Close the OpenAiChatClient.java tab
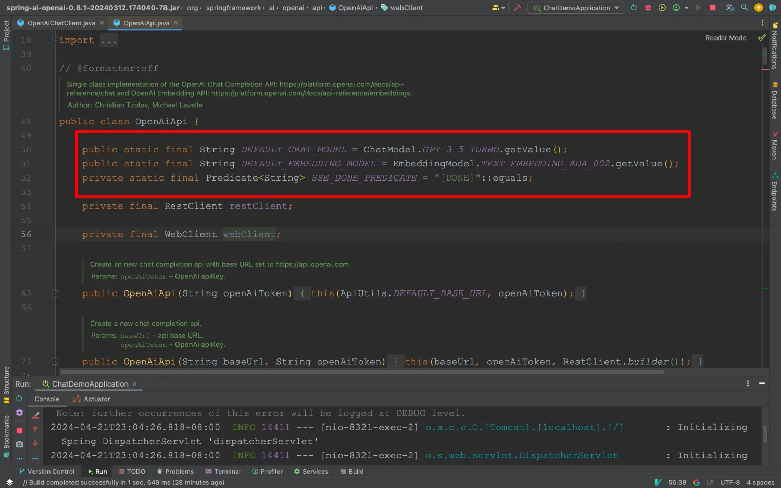Image resolution: width=781 pixels, height=488 pixels. [102, 23]
